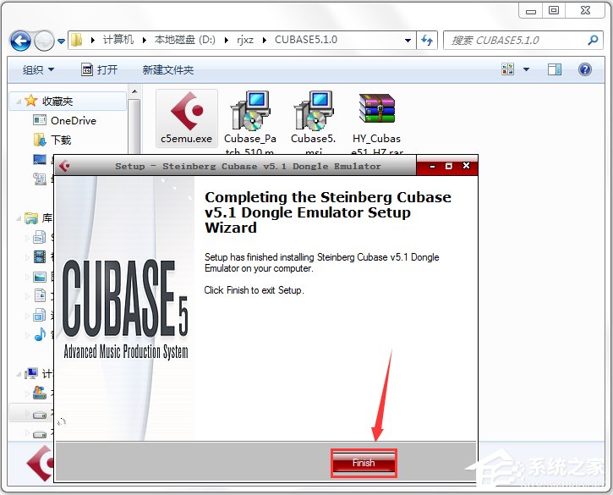This screenshot has height=495, width=613.
Task: Close the Dongle Emulator setup window
Action: [x=466, y=166]
